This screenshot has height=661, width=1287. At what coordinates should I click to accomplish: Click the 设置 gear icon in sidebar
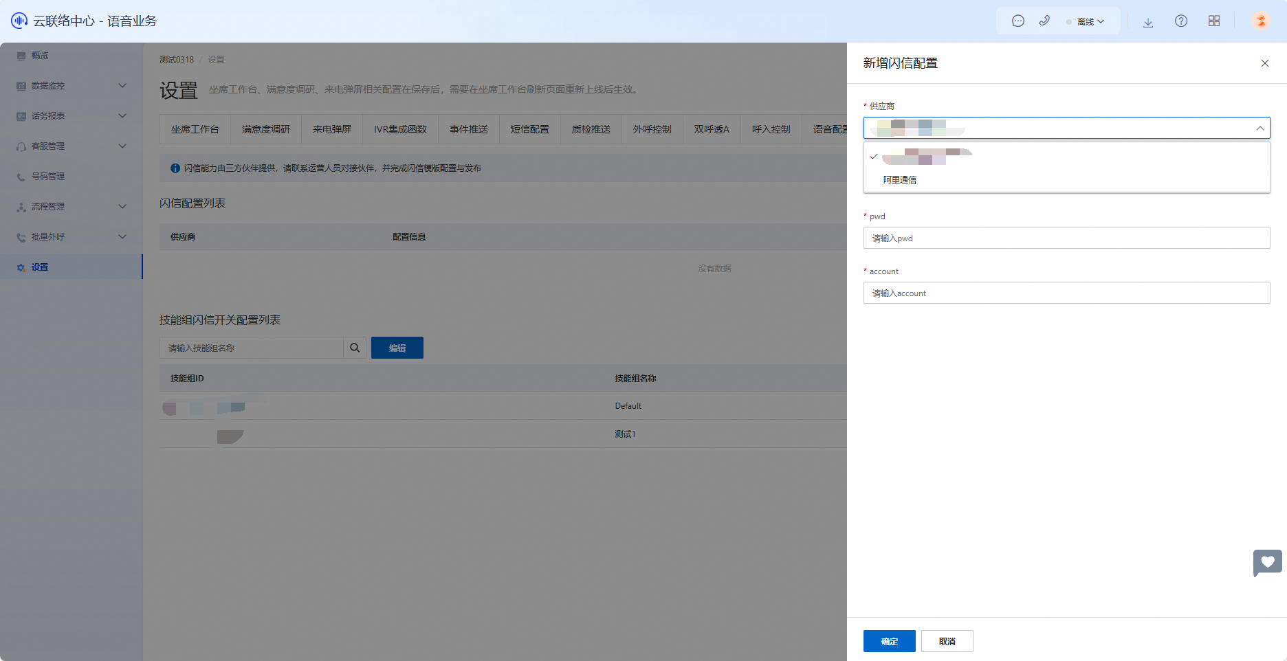click(21, 267)
